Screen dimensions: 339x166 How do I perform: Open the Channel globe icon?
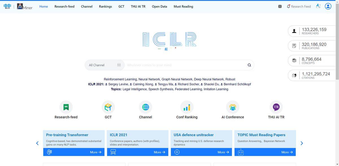(x=145, y=107)
